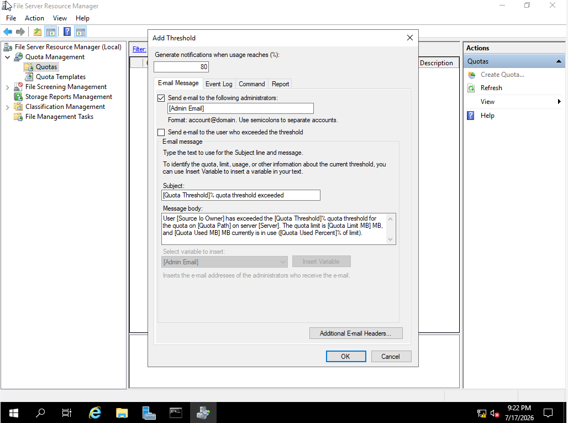Click the message body scroll down arrow

pyautogui.click(x=391, y=239)
